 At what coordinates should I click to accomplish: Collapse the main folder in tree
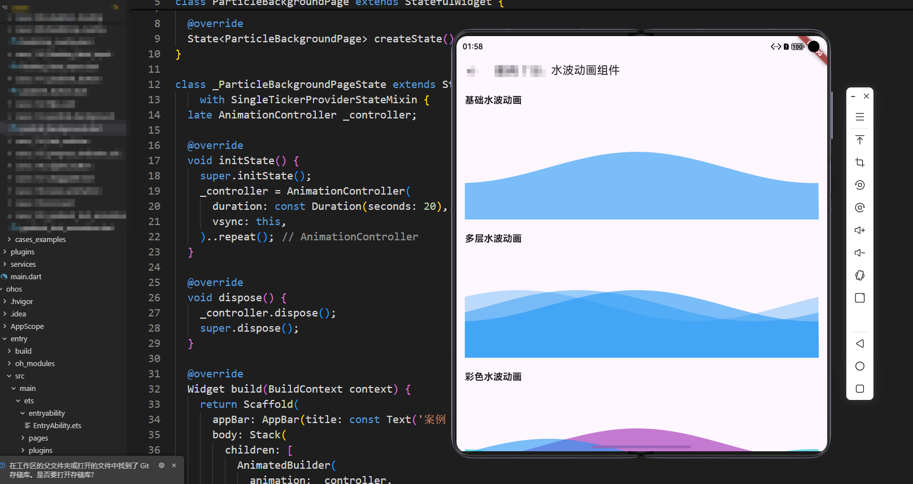point(14,388)
